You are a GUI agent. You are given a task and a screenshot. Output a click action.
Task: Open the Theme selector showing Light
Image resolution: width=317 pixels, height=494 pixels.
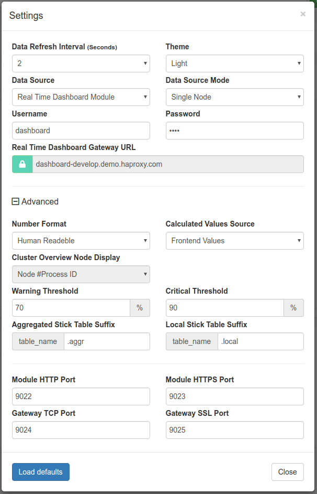click(x=234, y=63)
